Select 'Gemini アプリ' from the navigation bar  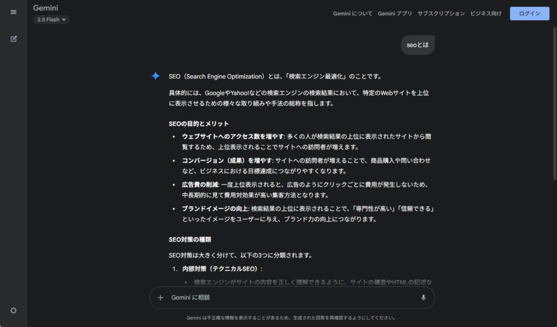point(395,13)
